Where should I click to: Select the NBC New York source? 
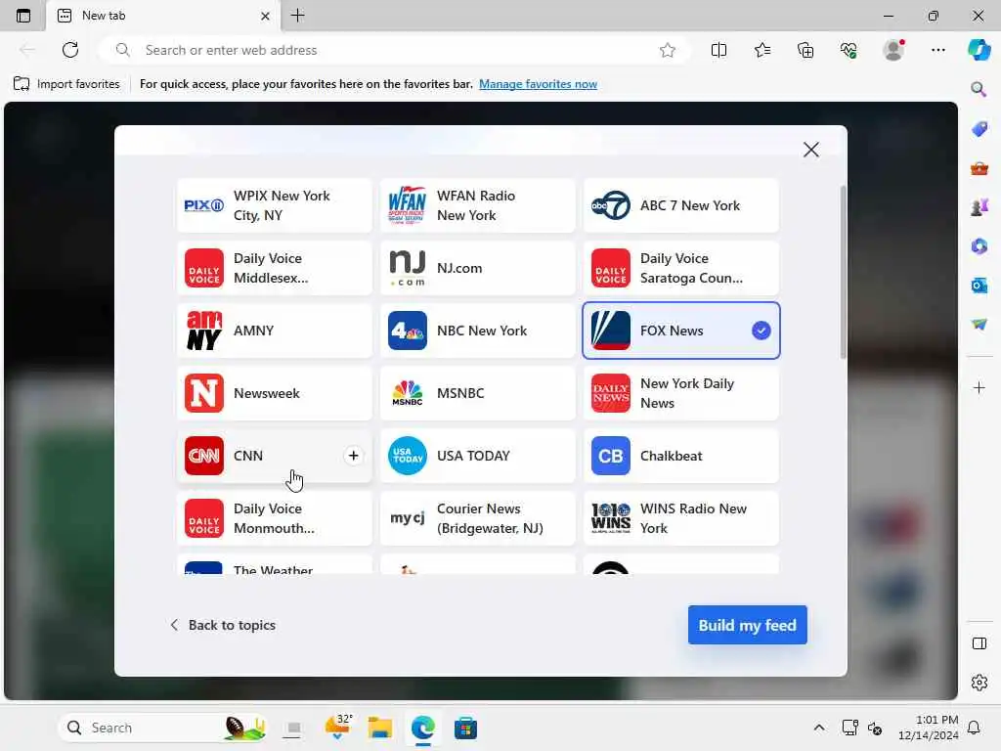point(477,331)
